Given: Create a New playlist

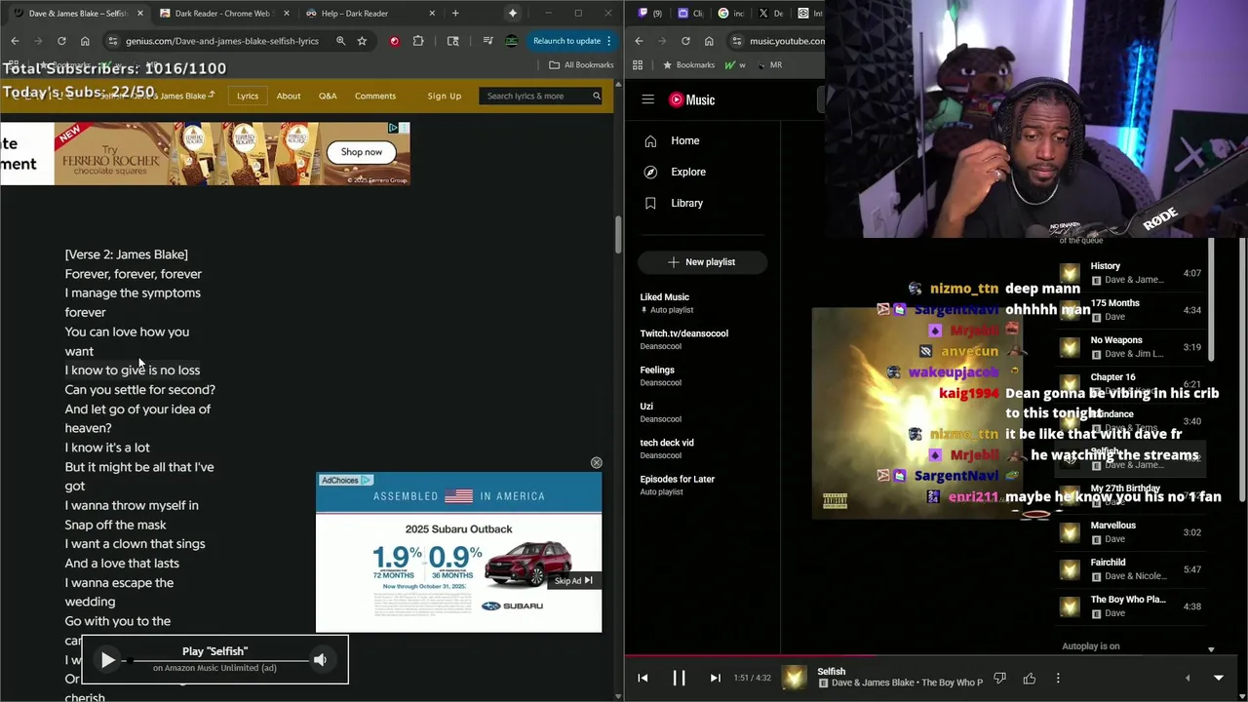Looking at the screenshot, I should 702,261.
